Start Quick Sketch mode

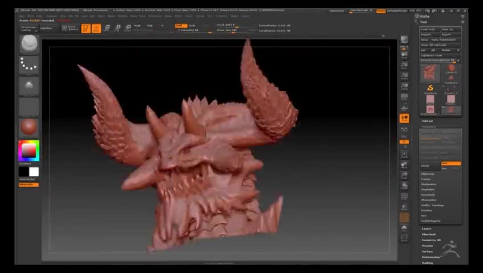click(70, 28)
